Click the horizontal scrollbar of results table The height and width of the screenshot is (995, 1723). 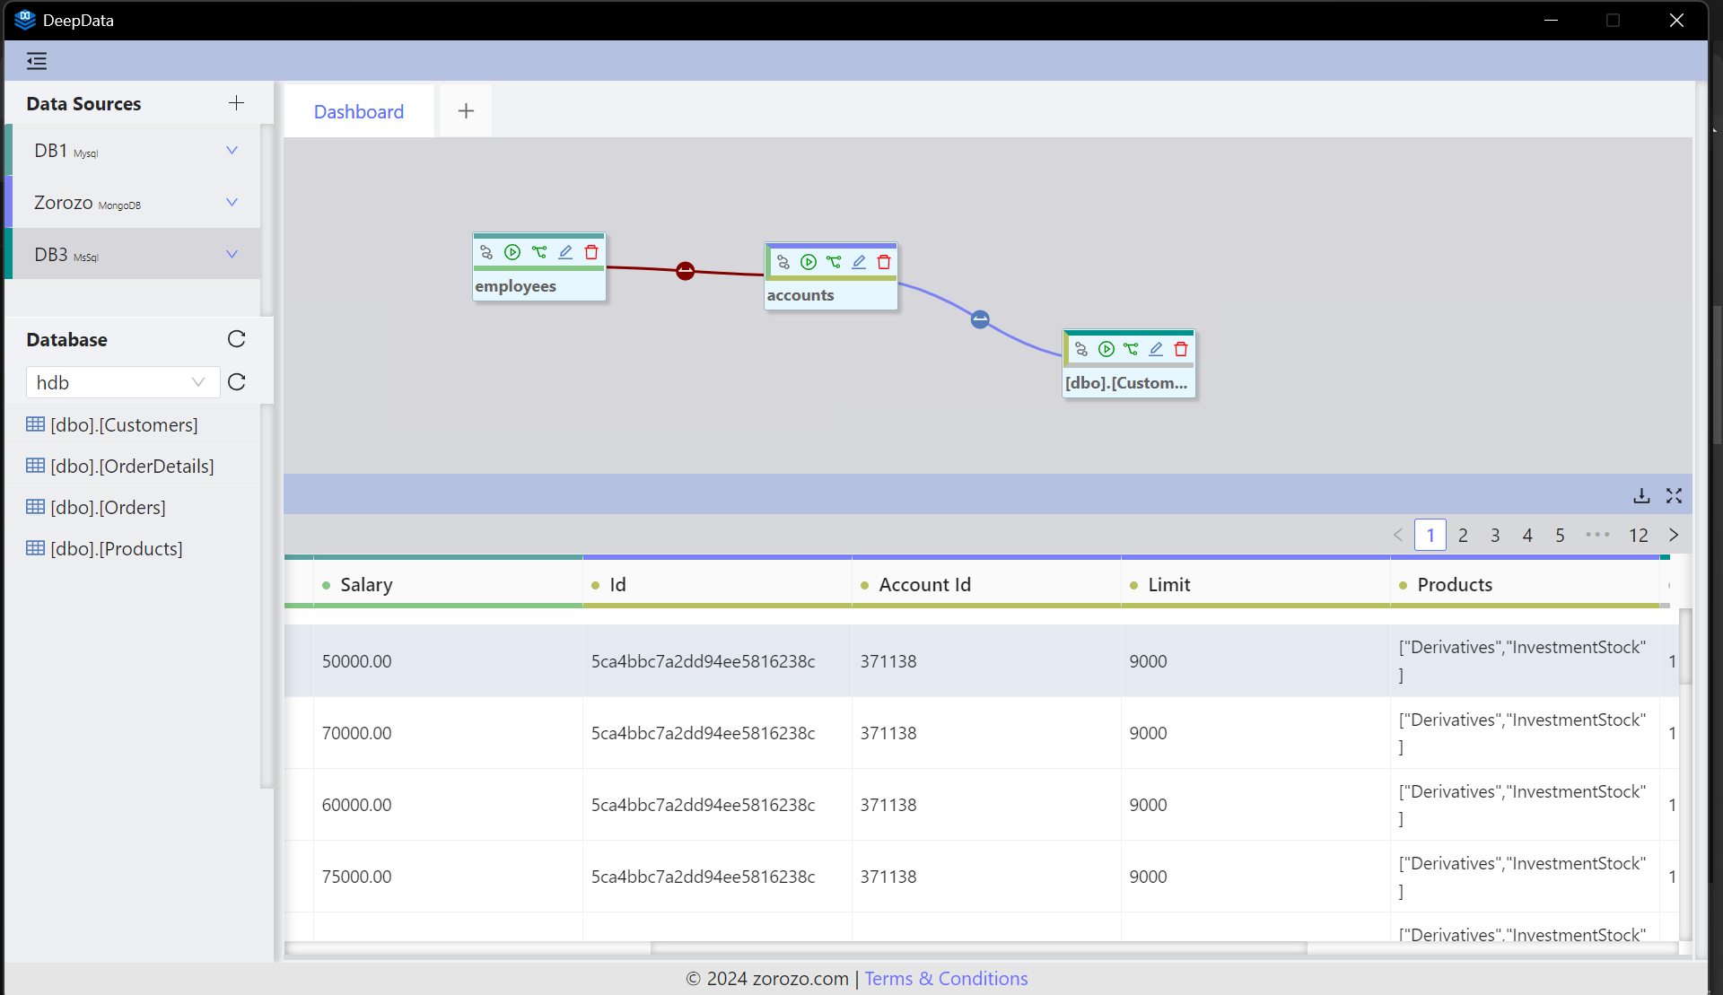tap(978, 947)
